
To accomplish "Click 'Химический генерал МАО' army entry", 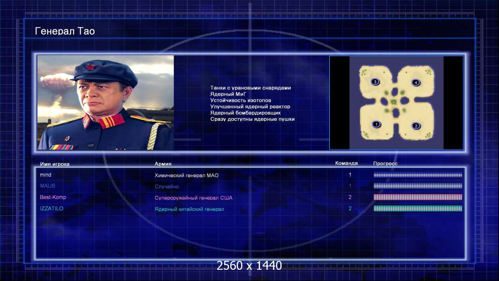I will (186, 175).
